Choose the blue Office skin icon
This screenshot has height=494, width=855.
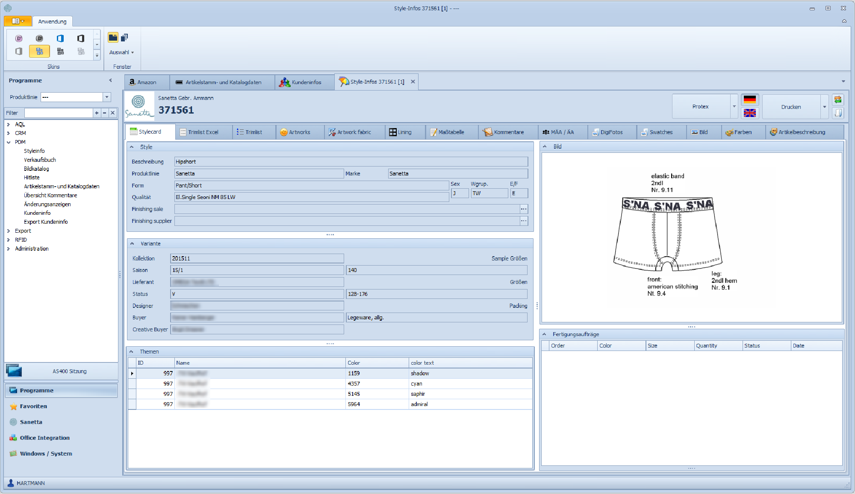point(60,38)
